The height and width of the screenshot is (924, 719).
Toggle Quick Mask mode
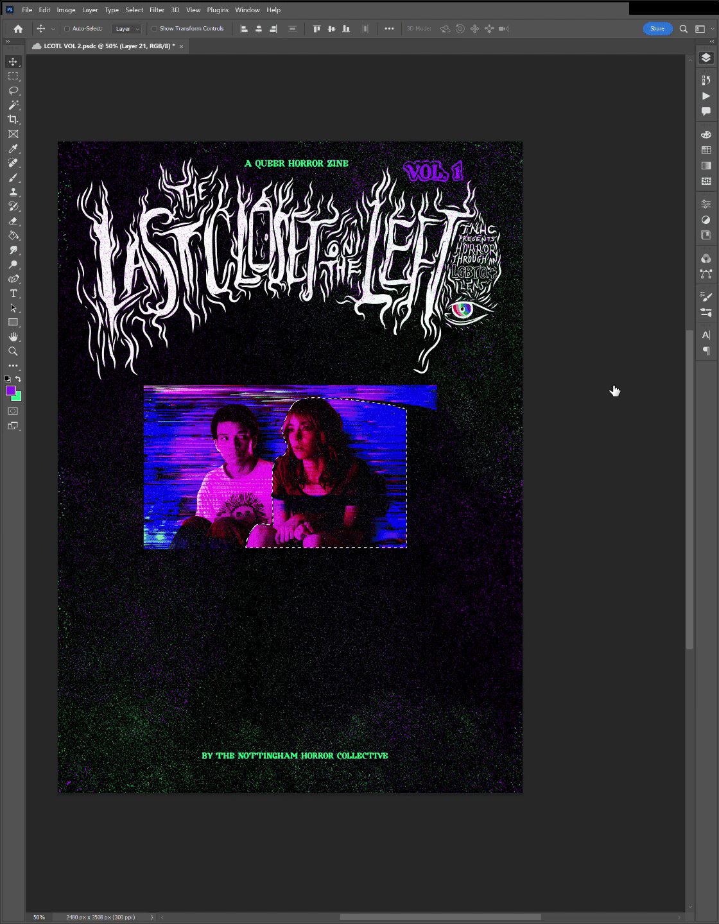[13, 411]
